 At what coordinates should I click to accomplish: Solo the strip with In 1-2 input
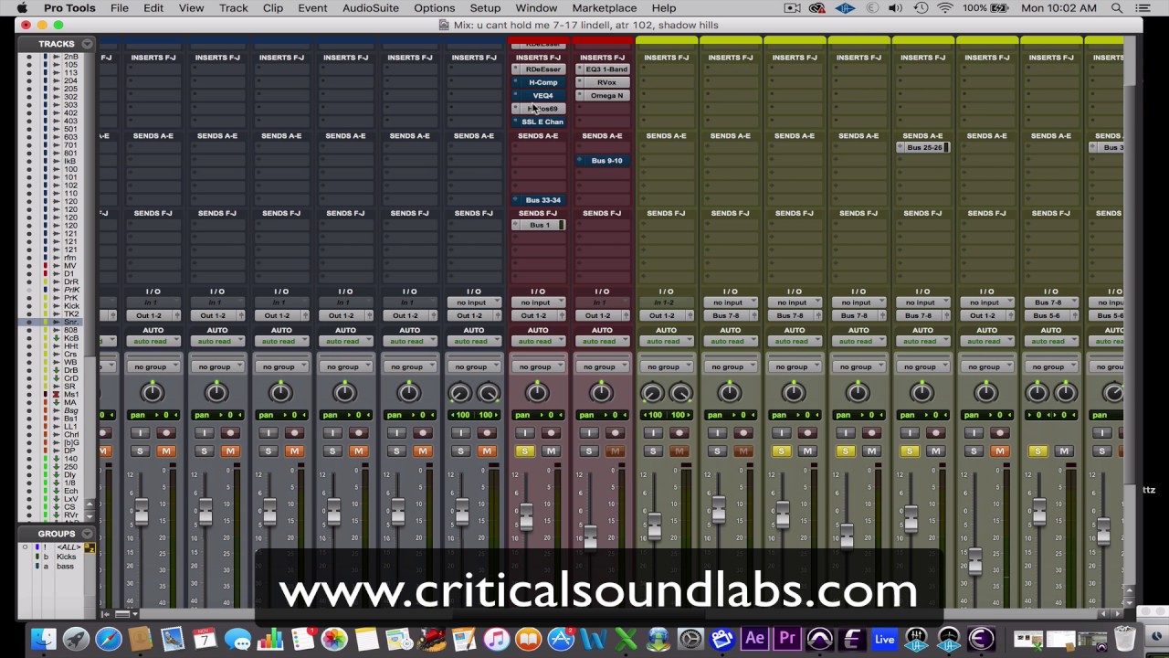click(x=652, y=451)
